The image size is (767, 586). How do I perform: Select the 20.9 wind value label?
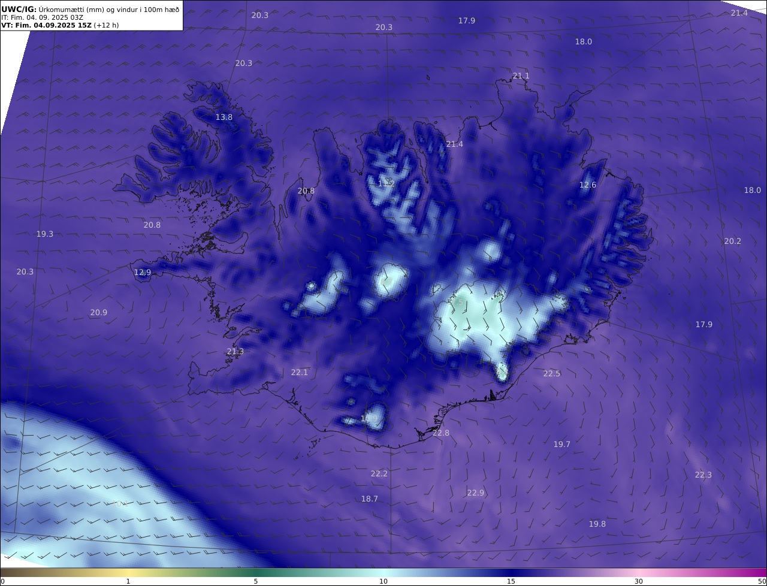[x=99, y=313]
